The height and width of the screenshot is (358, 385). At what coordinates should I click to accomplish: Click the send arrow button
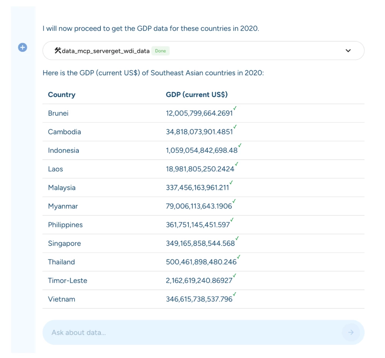351,332
